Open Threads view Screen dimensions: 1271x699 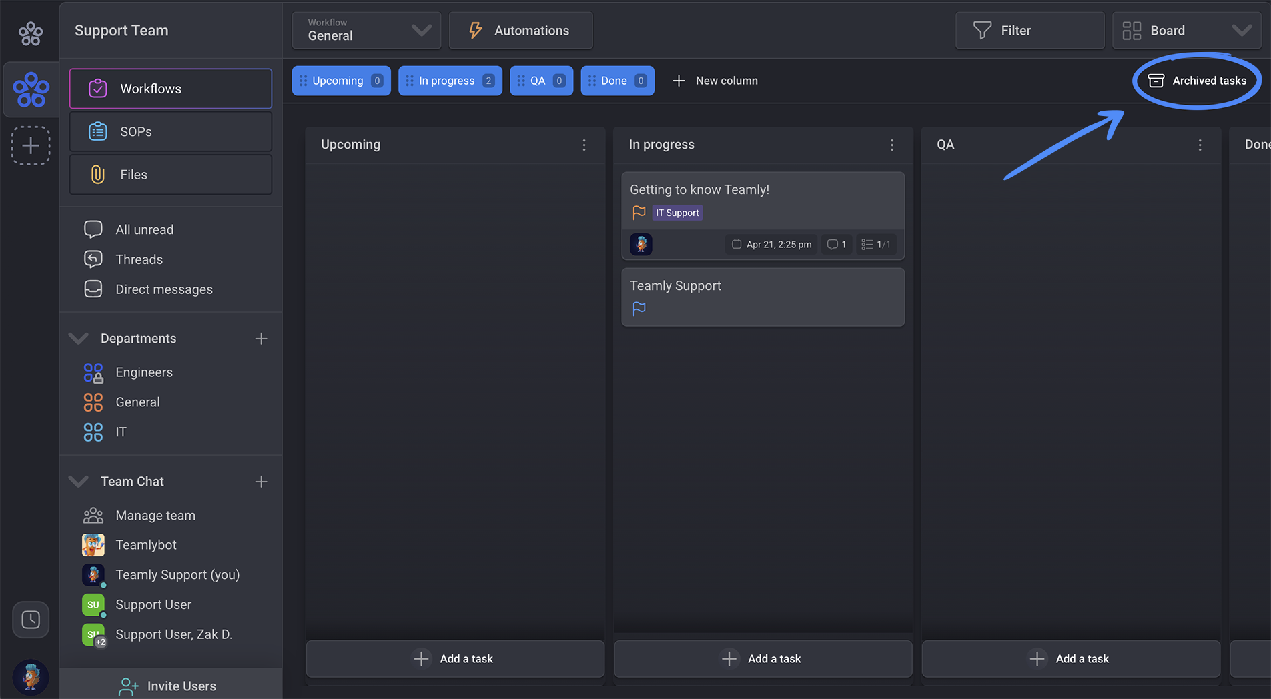point(139,259)
